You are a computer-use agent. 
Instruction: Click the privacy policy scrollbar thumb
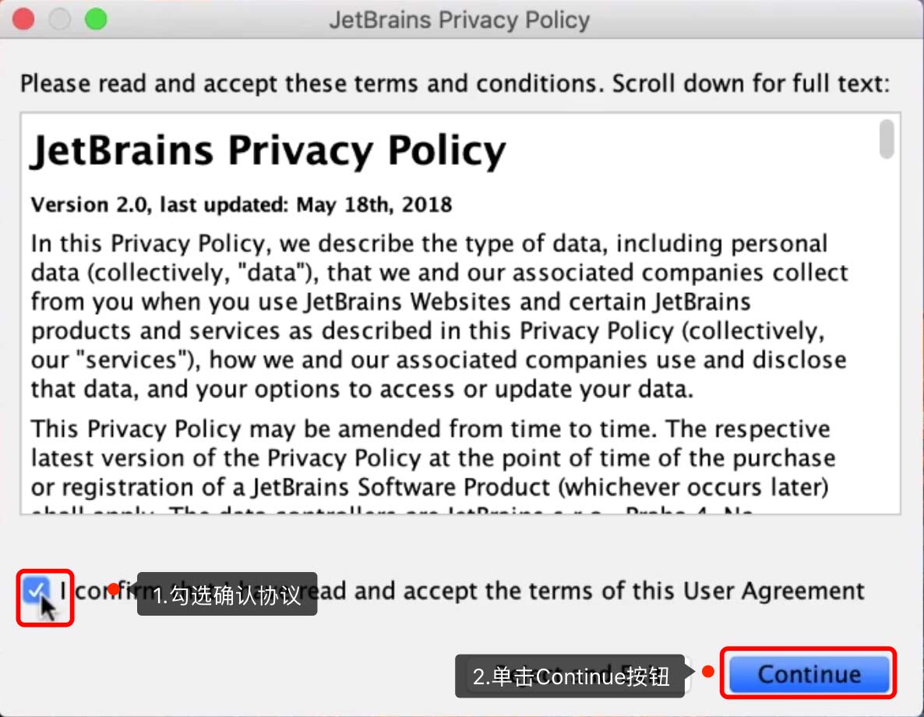pyautogui.click(x=887, y=140)
